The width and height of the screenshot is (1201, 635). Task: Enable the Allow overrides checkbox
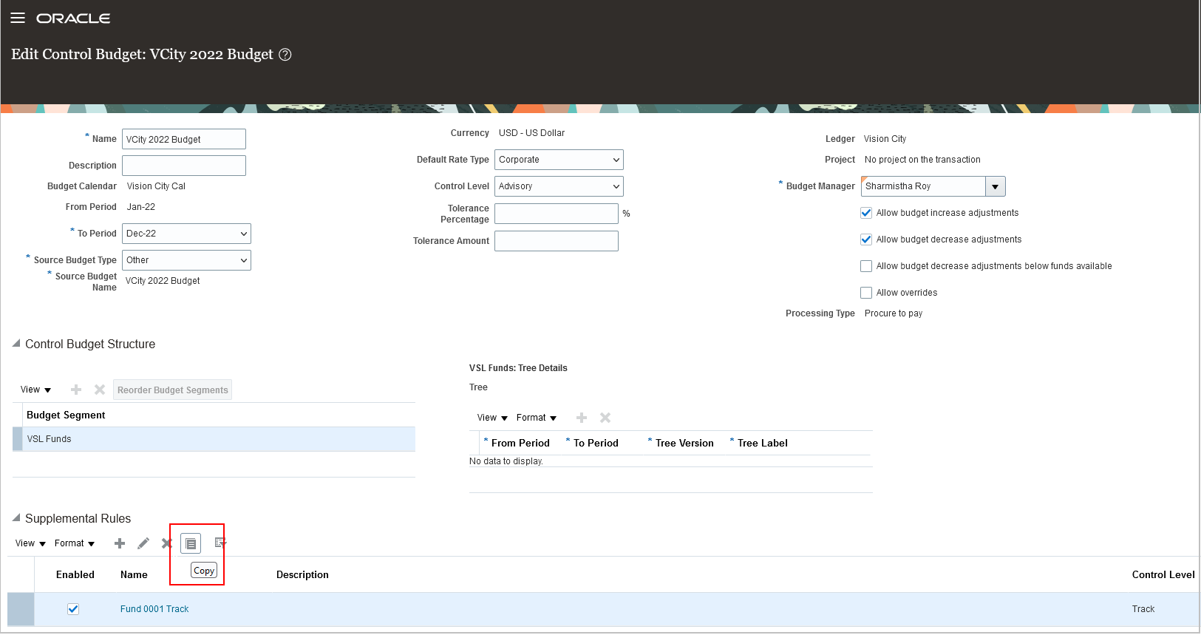tap(866, 293)
